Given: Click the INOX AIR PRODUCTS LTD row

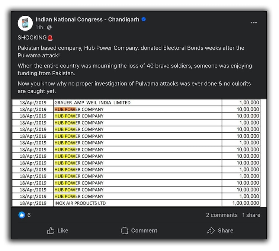Looking at the screenshot, I should 80,203.
